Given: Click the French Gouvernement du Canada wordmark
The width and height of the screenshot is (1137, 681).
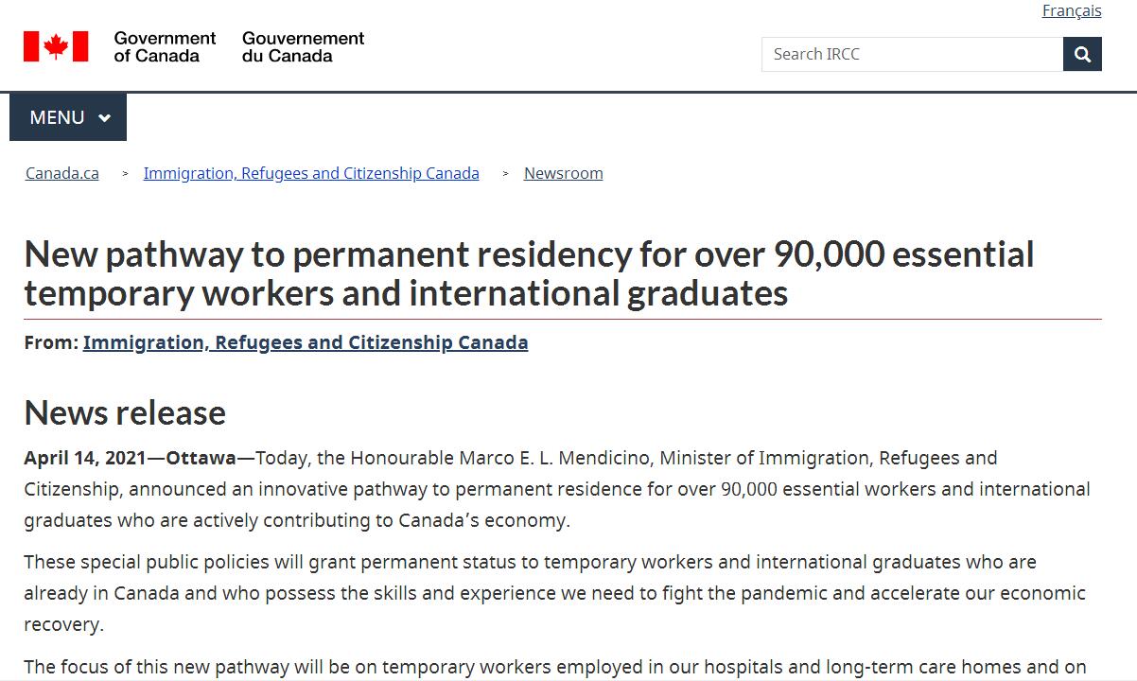Looking at the screenshot, I should (x=303, y=46).
